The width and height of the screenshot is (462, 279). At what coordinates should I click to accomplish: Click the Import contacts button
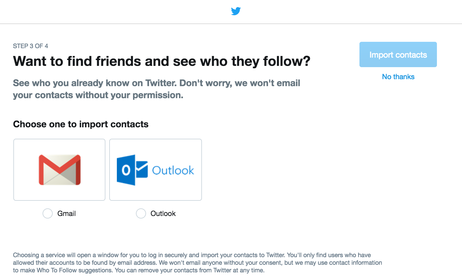click(398, 54)
